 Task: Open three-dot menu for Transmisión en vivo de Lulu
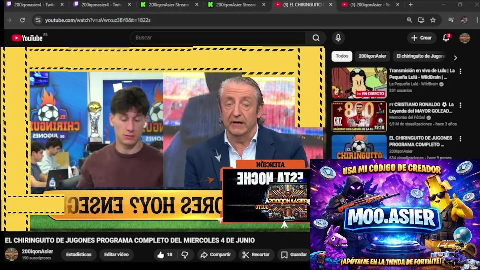point(460,71)
